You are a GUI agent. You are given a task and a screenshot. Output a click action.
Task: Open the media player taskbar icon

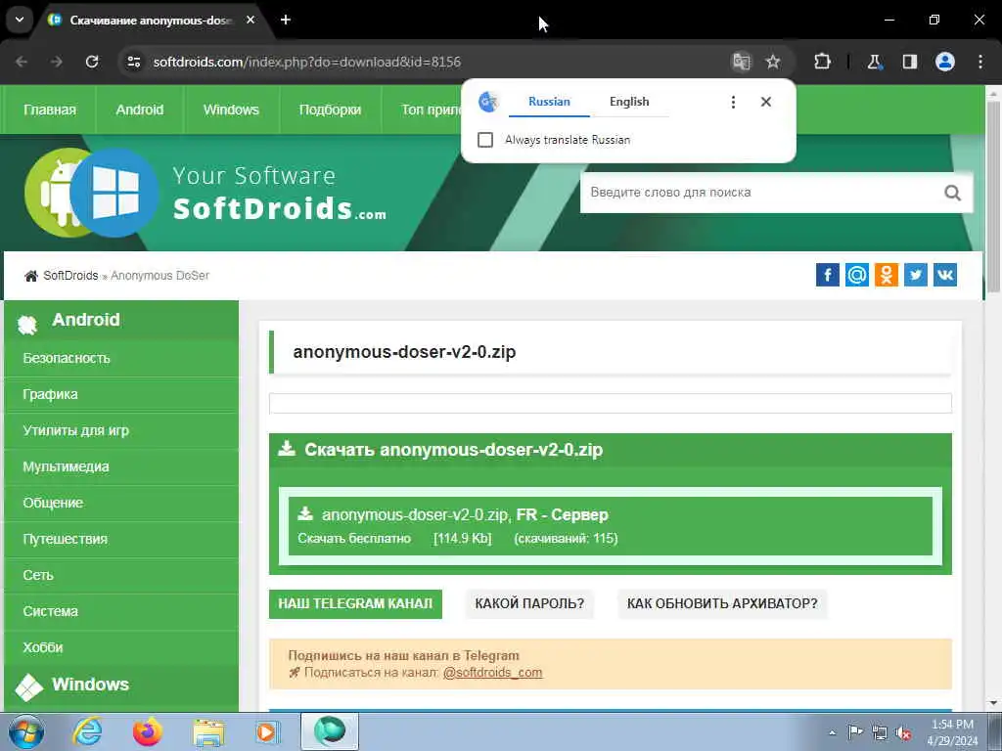point(267,731)
